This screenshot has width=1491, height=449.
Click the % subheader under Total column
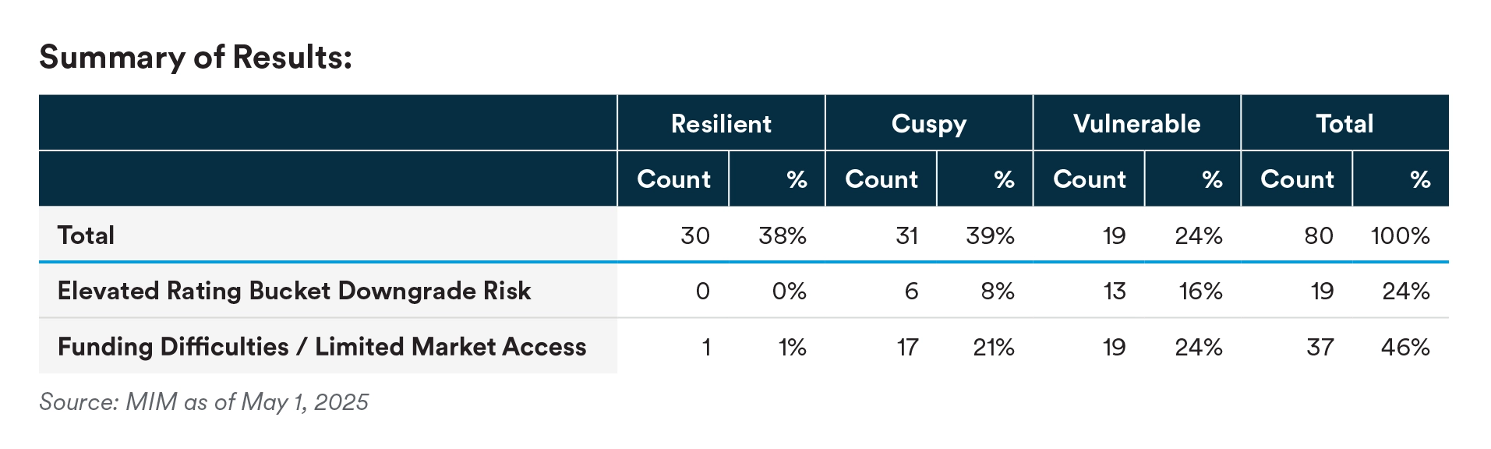[x=1419, y=179]
